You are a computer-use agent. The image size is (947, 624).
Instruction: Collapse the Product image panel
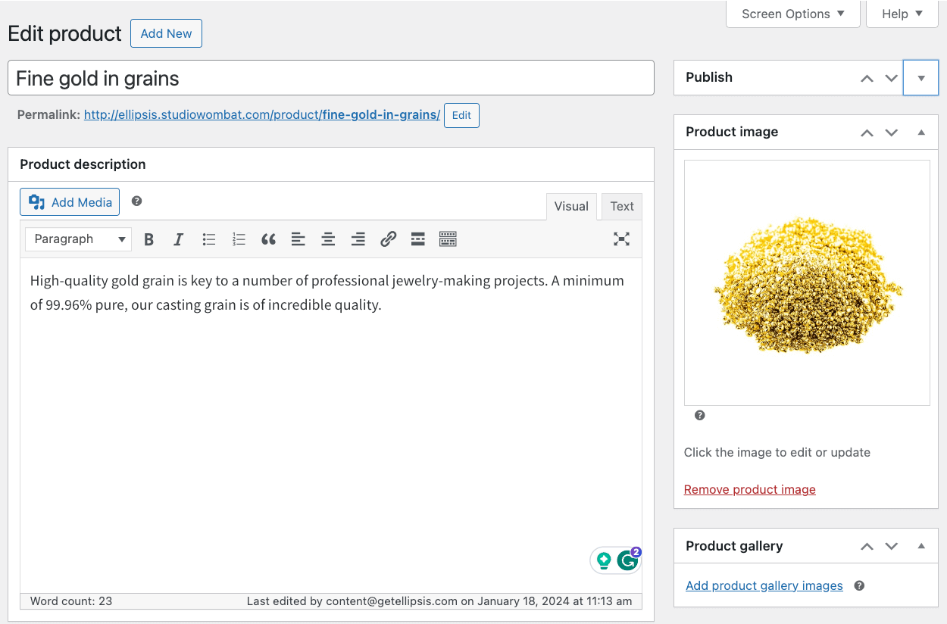[920, 133]
